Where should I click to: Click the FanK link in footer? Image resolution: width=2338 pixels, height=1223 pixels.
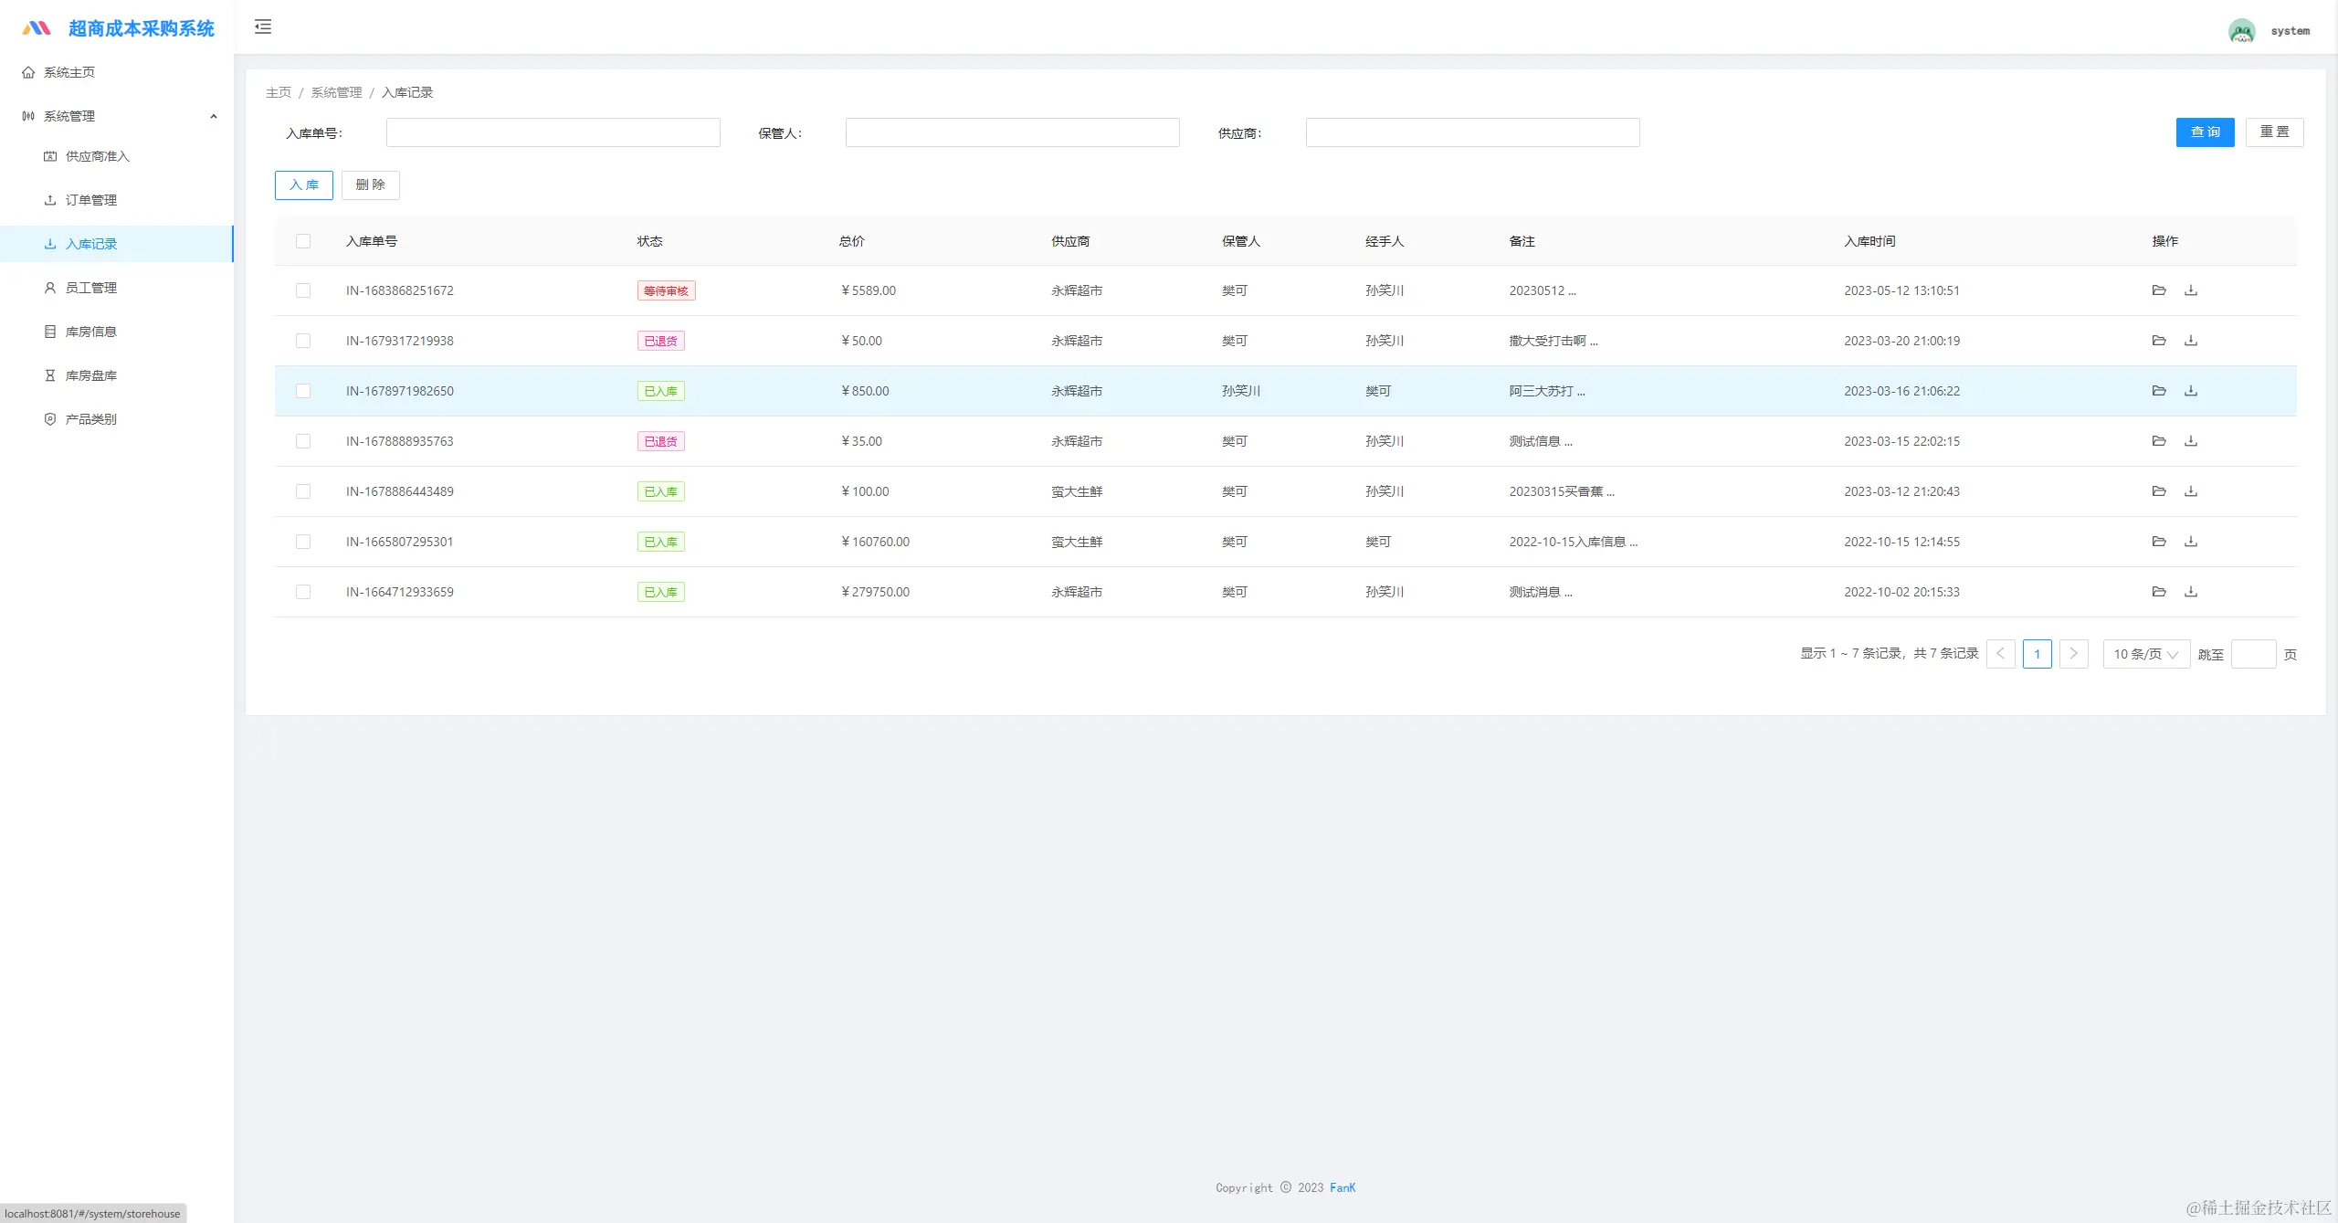coord(1343,1187)
